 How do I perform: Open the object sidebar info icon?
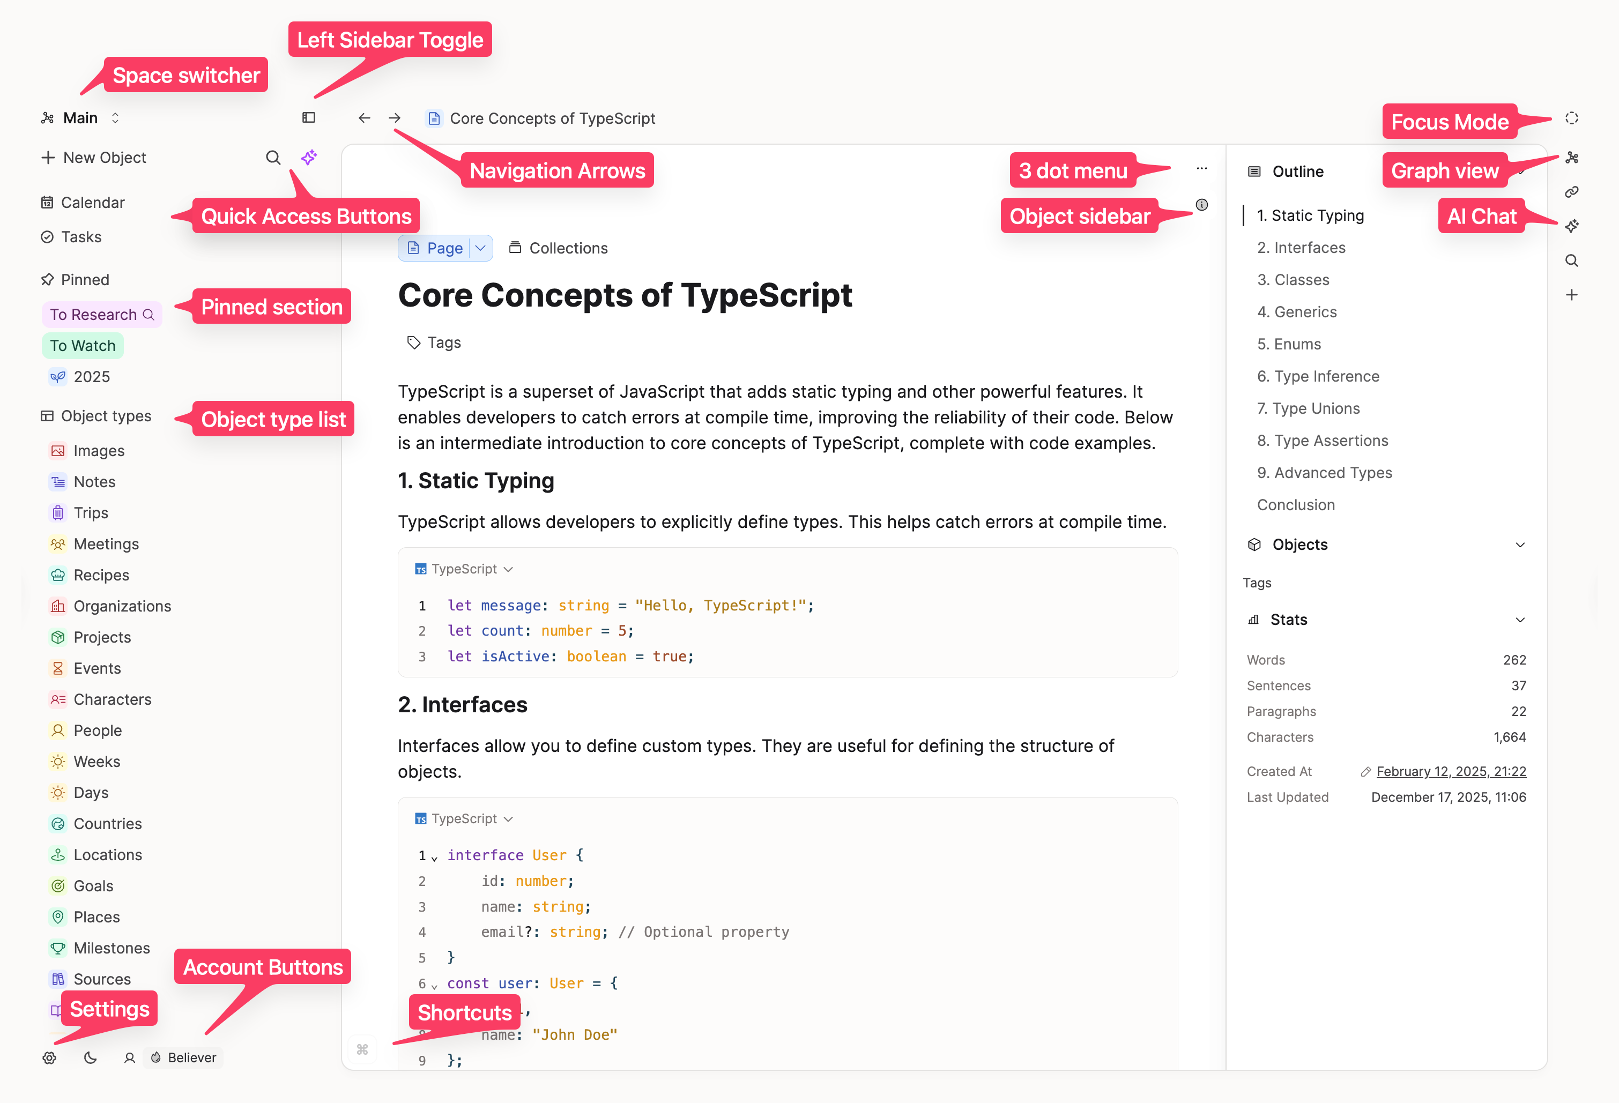[x=1202, y=205]
